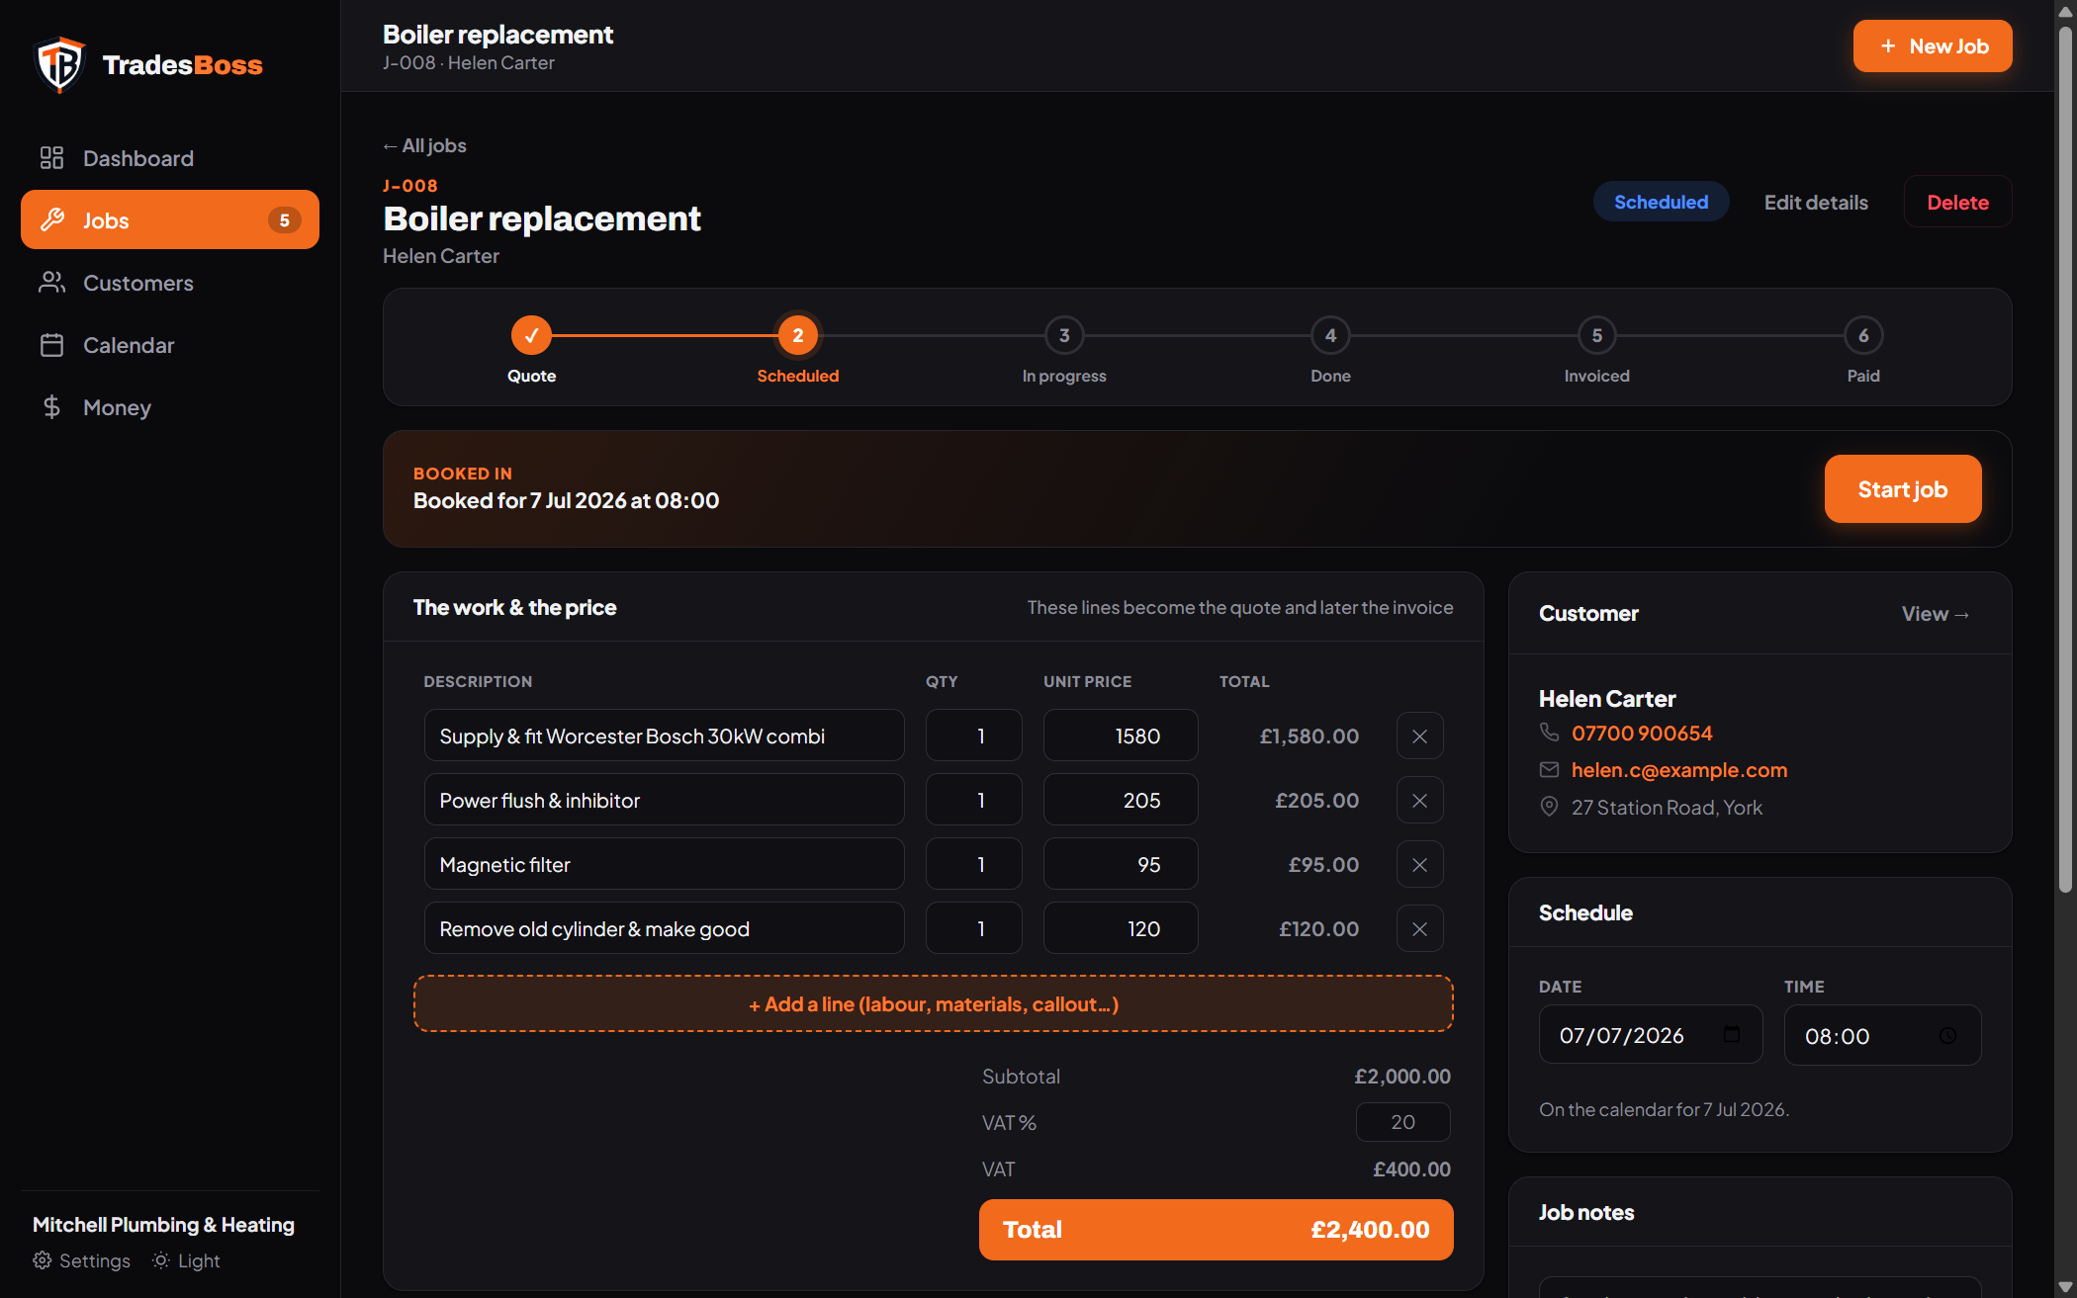Open Edit details
This screenshot has height=1298, width=2077.
[1816, 202]
